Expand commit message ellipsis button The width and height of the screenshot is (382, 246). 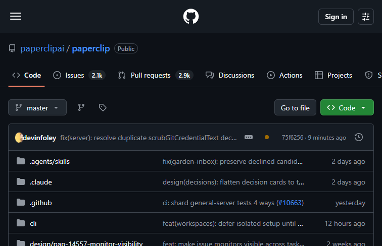[x=249, y=137]
